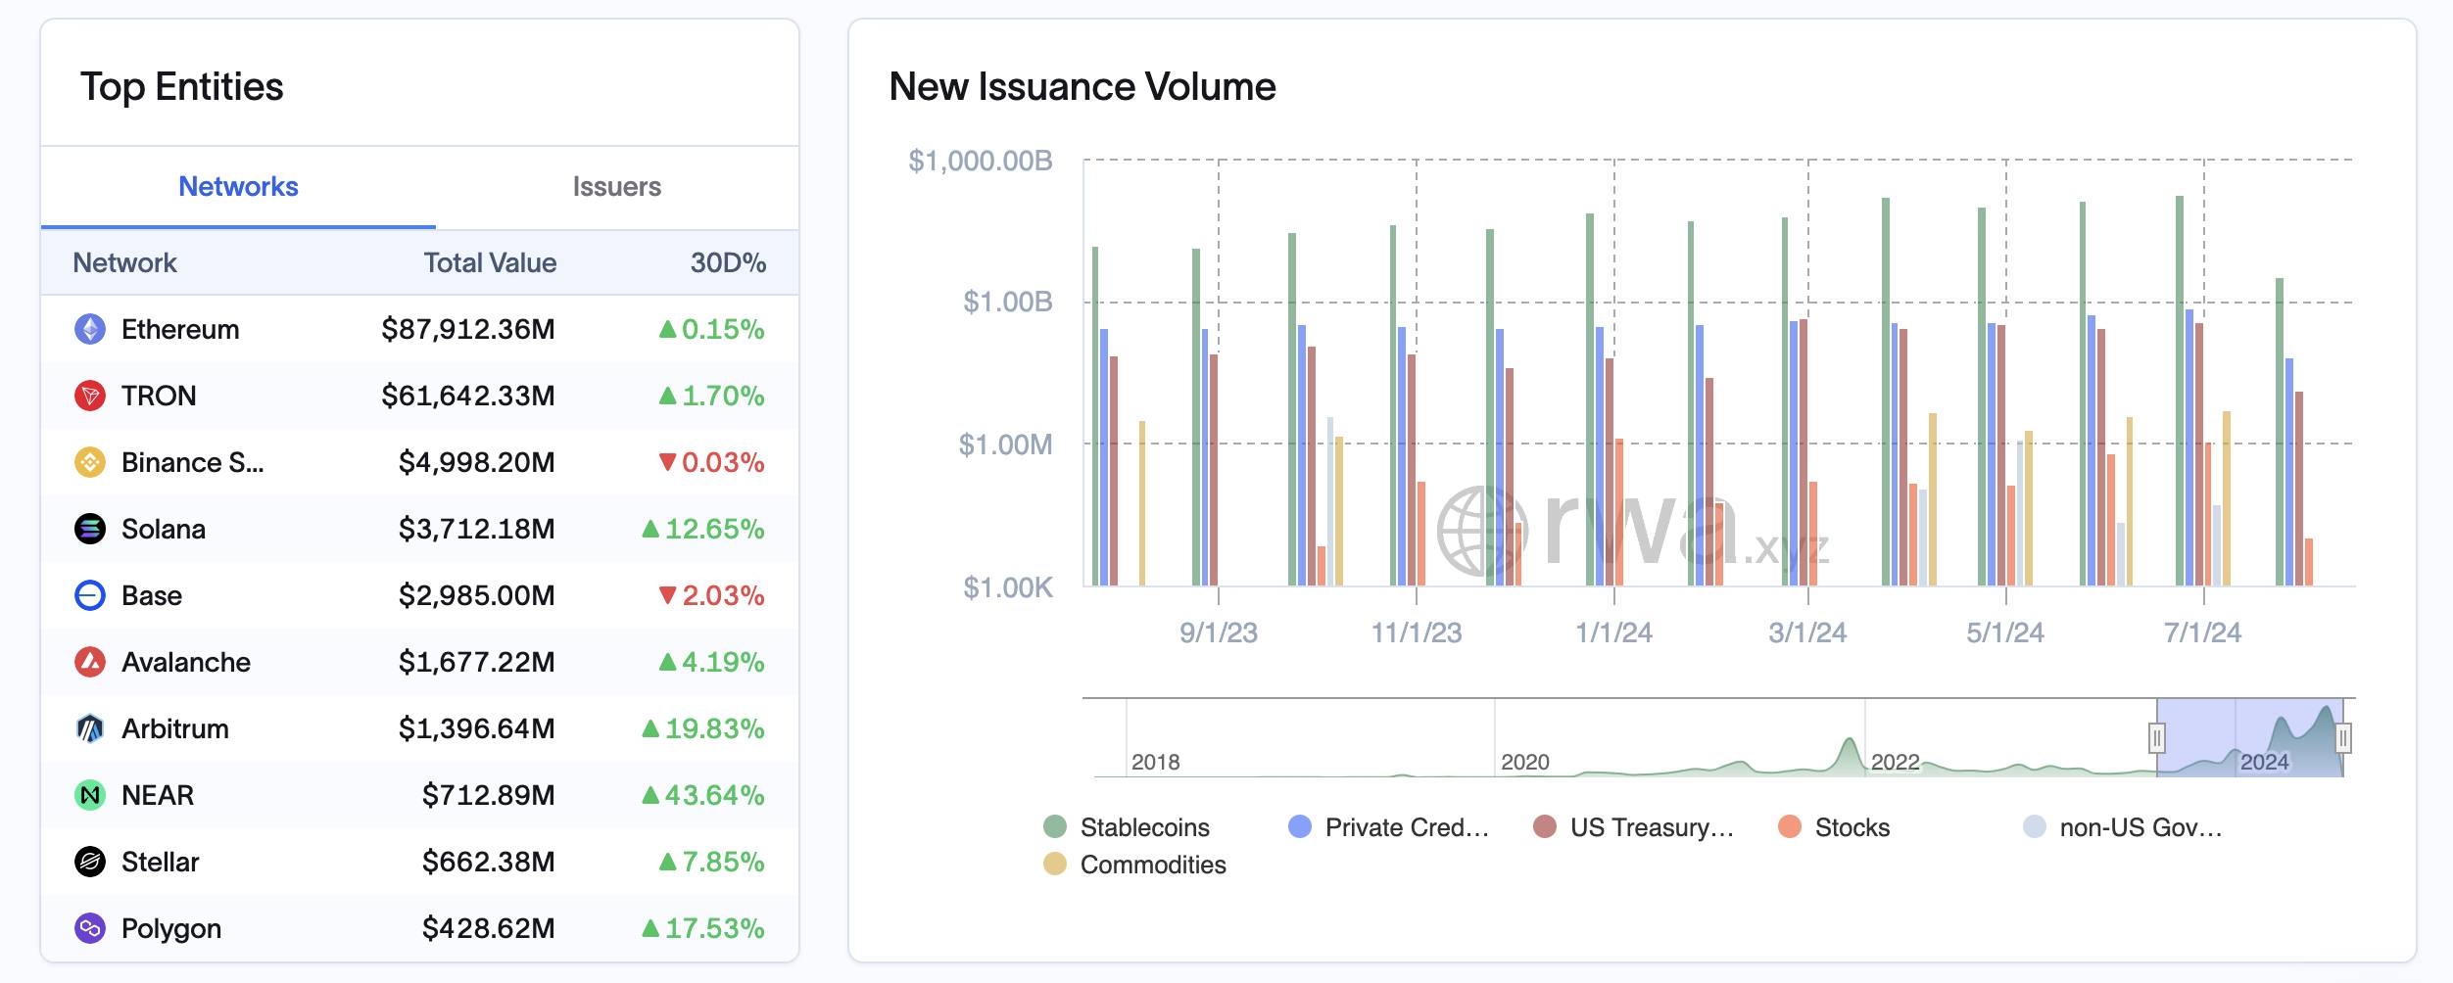Sort table by 30D% column header
The height and width of the screenshot is (983, 2453).
coord(728,262)
